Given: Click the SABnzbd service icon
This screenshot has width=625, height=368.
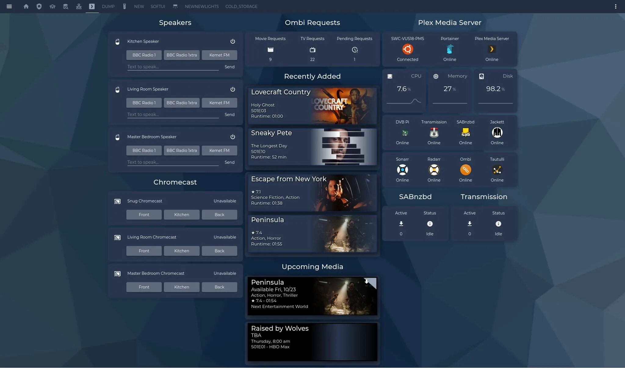Looking at the screenshot, I should tap(465, 133).
